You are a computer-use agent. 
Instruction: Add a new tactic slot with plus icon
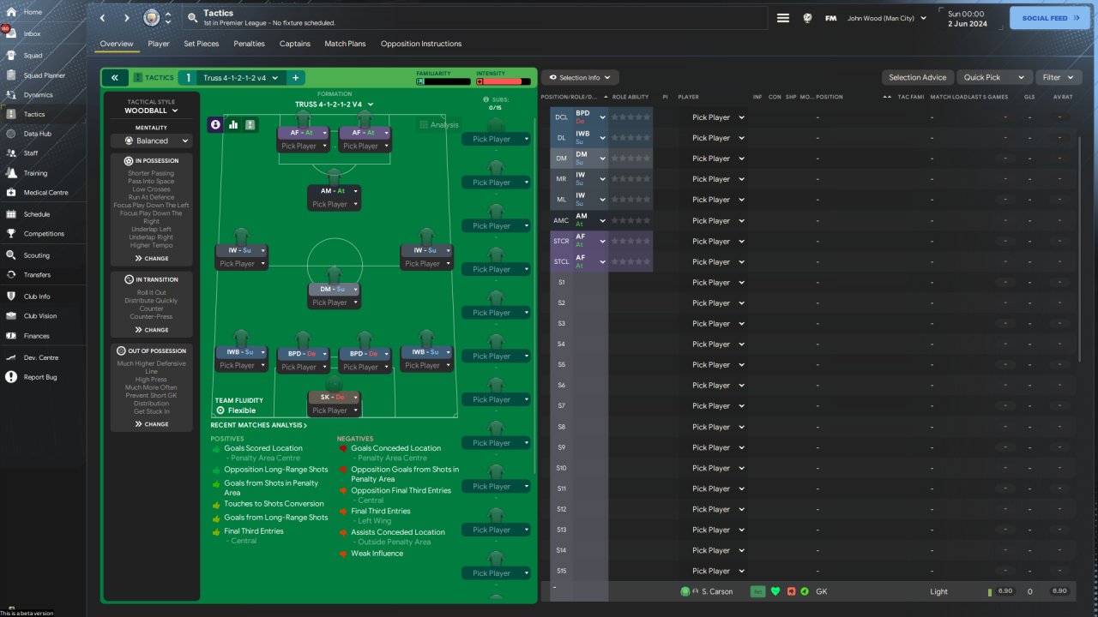click(x=295, y=78)
